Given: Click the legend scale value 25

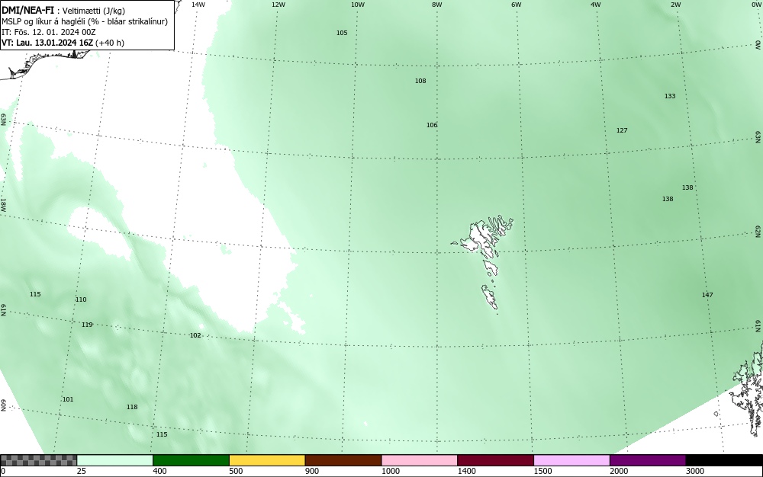Looking at the screenshot, I should click(x=82, y=471).
